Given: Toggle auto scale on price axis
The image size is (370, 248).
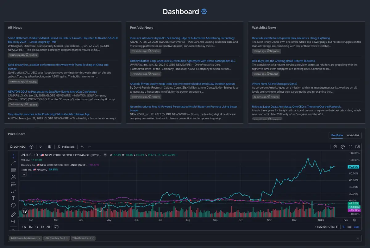Looking at the screenshot, I should coord(356,227).
